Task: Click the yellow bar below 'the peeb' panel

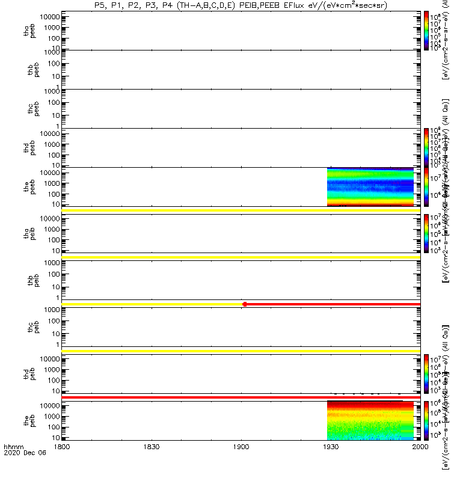Action: point(241,210)
